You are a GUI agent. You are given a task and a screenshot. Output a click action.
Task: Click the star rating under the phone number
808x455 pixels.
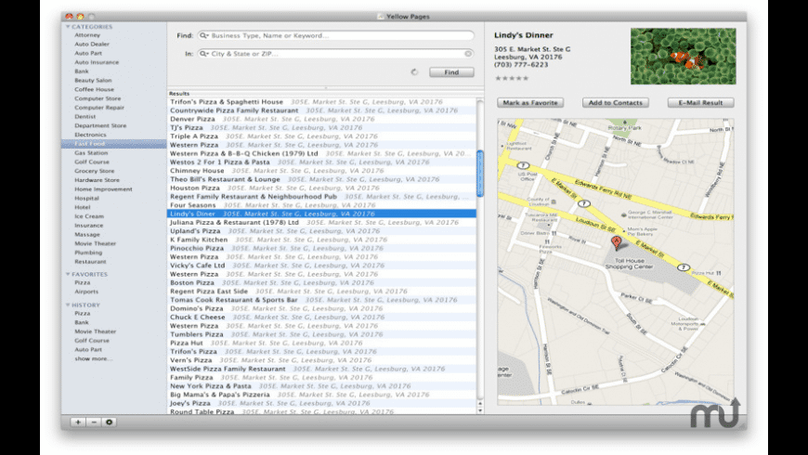pos(513,78)
